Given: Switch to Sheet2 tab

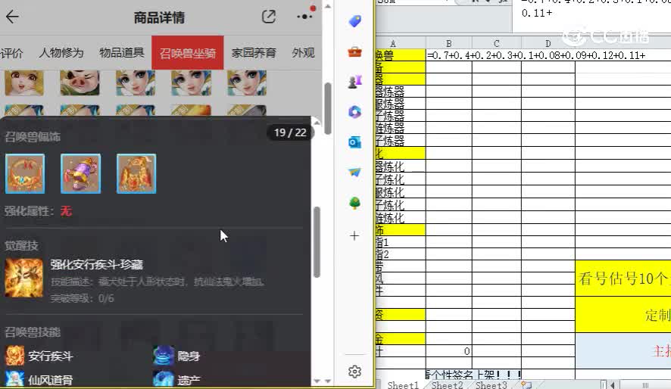Looking at the screenshot, I should 447,384.
